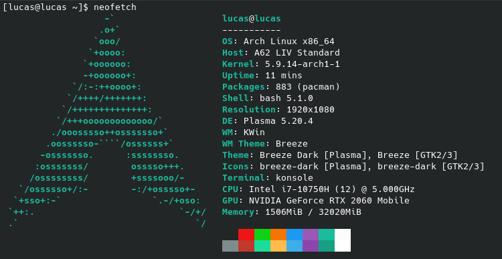Click the light purple color block
Image resolution: width=502 pixels, height=259 pixels.
[311, 234]
